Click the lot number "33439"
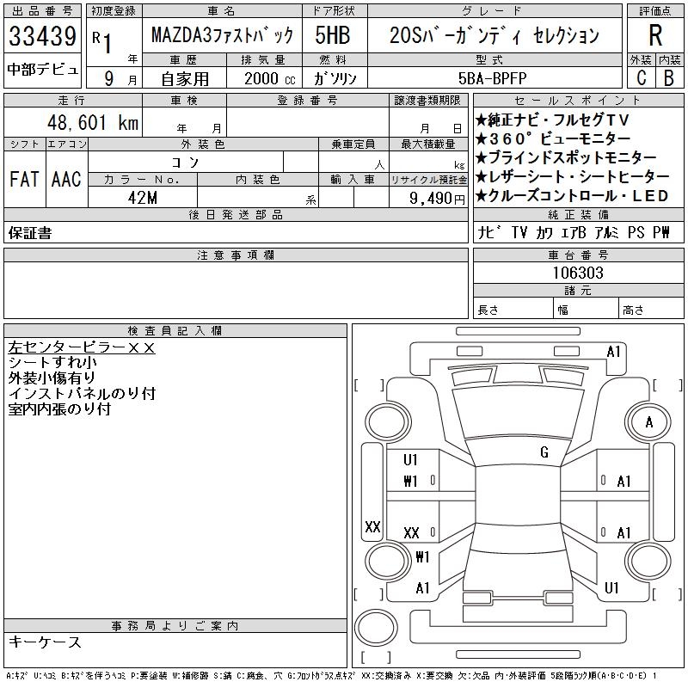This screenshot has height=688, width=688. click(42, 36)
